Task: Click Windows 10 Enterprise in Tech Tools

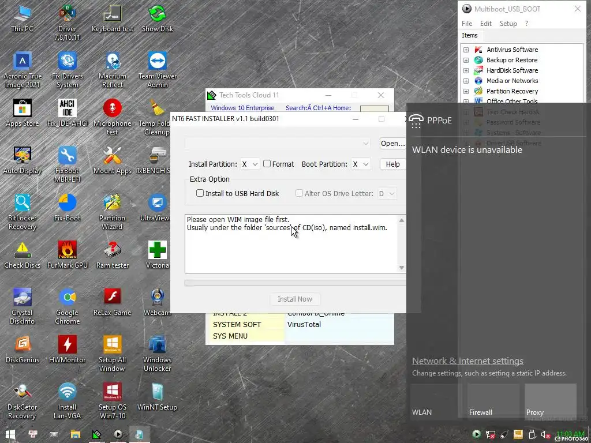Action: point(242,108)
